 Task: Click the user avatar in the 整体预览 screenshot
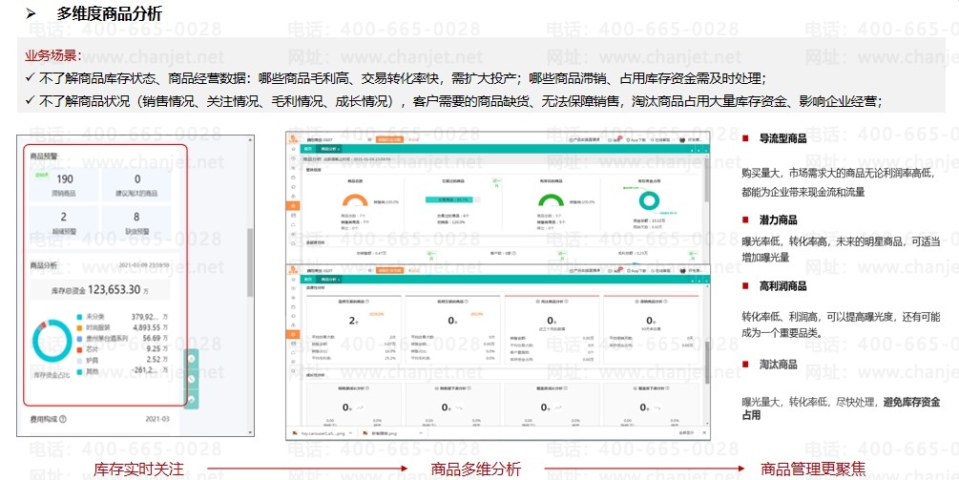(683, 139)
